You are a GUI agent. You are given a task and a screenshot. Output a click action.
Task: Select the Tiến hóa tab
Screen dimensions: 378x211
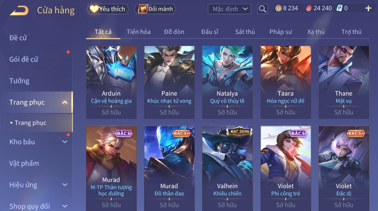click(x=139, y=32)
